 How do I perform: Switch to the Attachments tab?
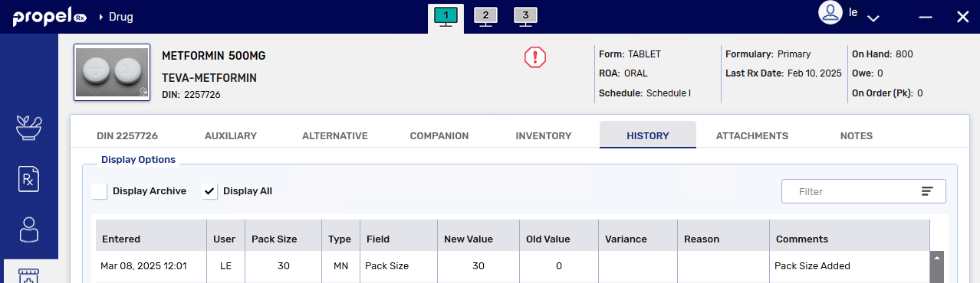point(752,135)
